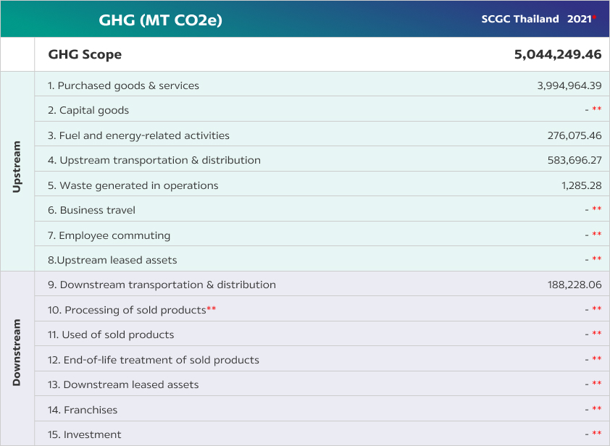Click the GHG (MT CO2e) table header

pos(160,20)
